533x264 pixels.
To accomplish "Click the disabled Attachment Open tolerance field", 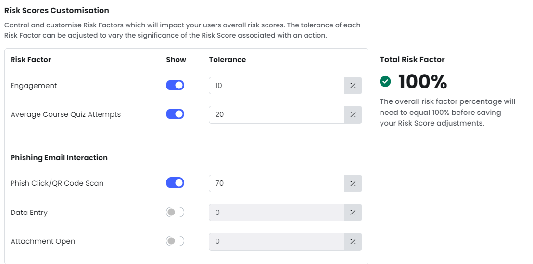I will click(277, 241).
